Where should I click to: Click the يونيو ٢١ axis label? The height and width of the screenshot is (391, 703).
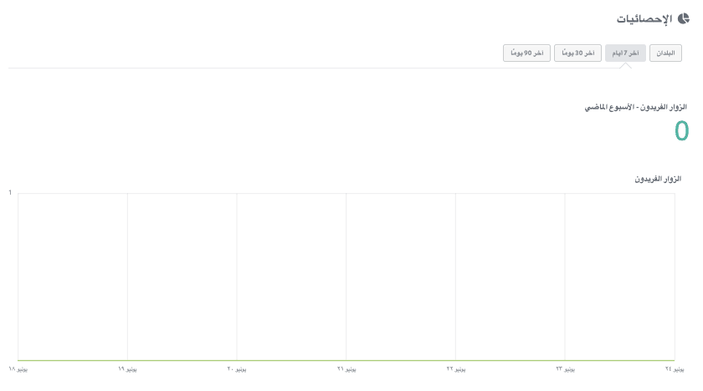[x=346, y=369]
